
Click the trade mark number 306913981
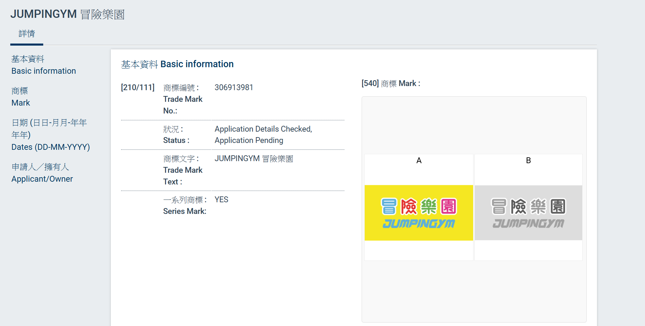234,87
